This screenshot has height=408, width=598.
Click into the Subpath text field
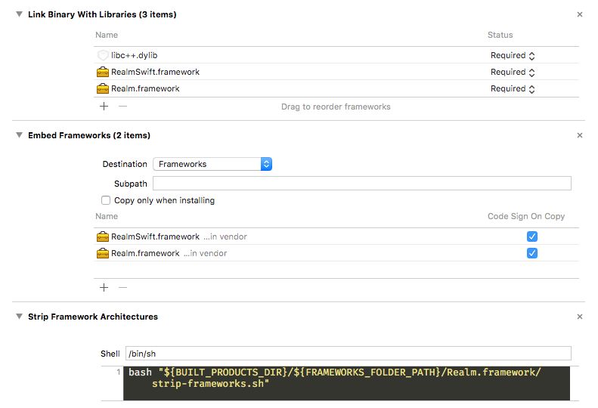362,183
